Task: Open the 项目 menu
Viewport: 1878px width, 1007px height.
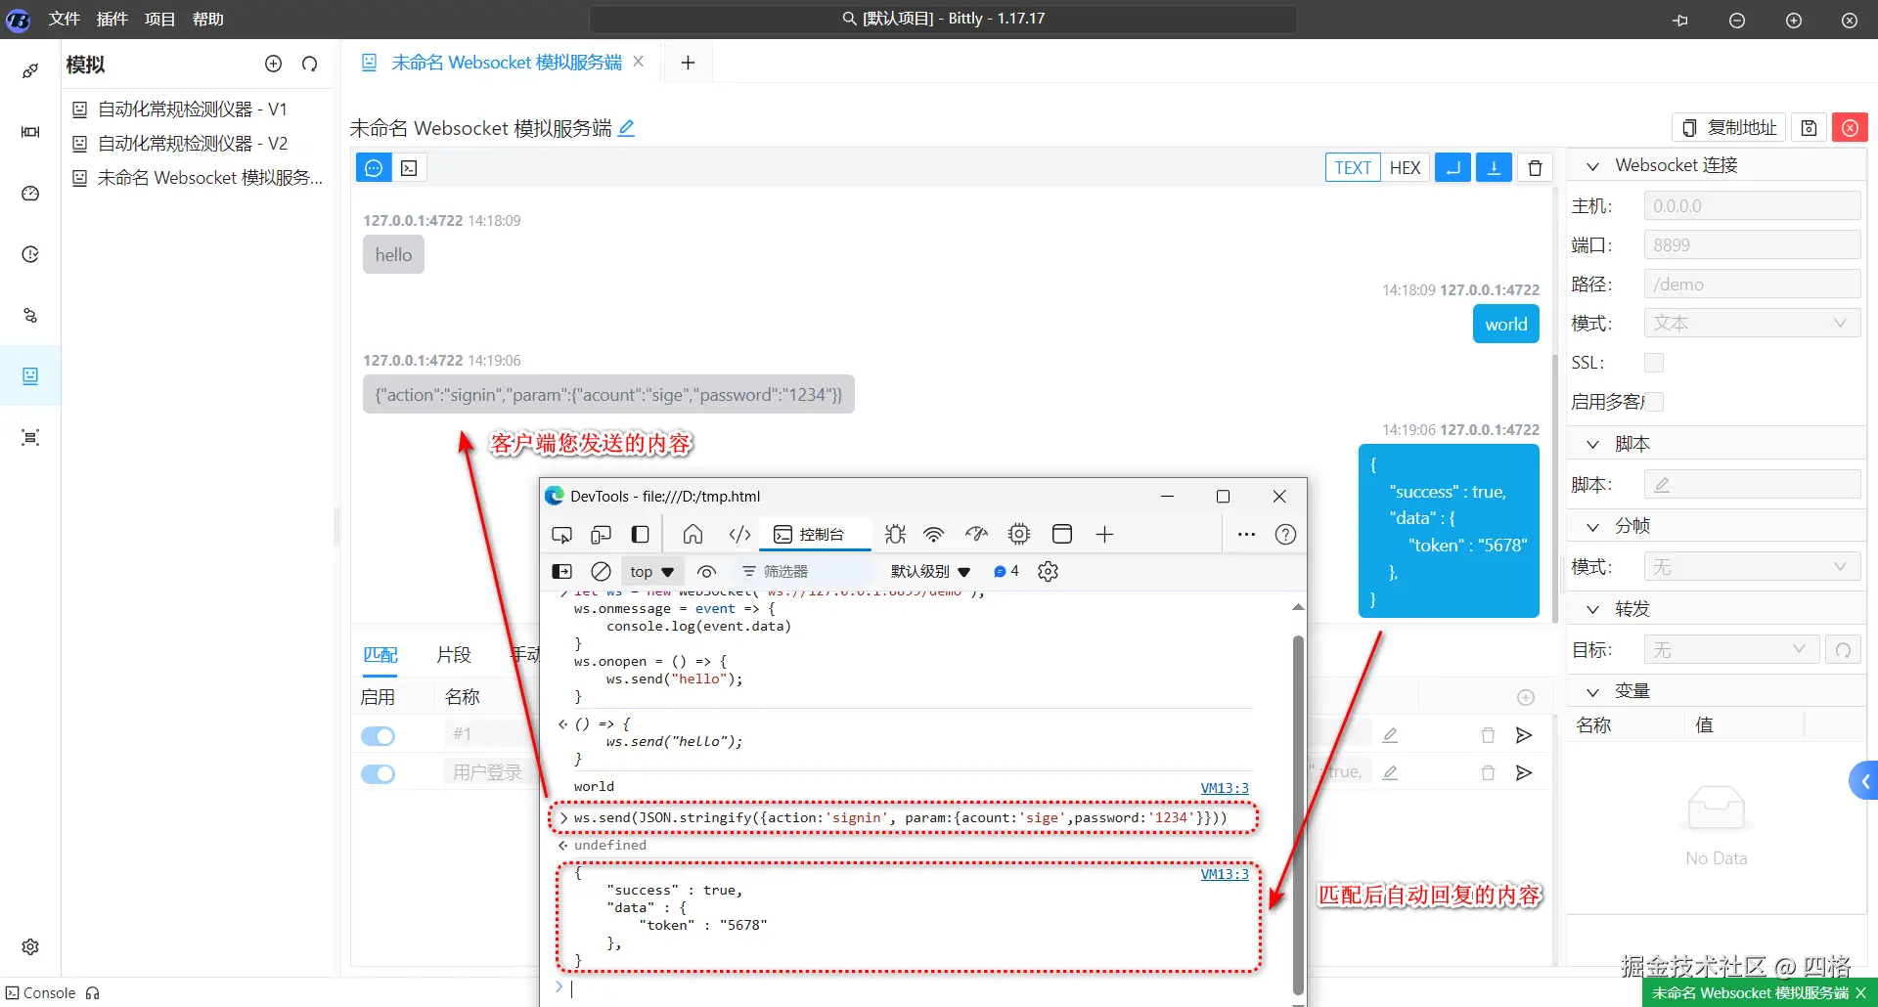Action: [x=160, y=20]
